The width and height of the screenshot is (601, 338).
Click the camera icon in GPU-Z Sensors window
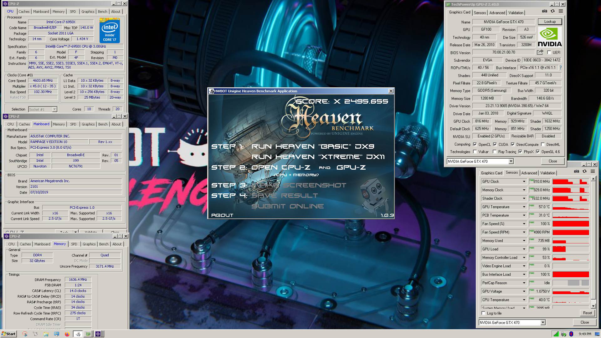(577, 172)
